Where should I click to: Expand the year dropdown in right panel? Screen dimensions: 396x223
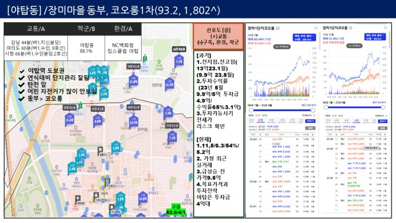381,116
